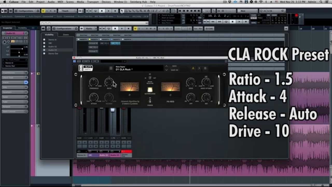This screenshot has height=187, width=332.
Task: Click the Threshold knob on FG-Red
Action: pyautogui.click(x=93, y=82)
